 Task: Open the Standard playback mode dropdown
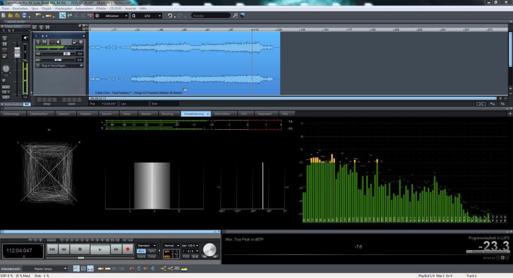point(154,246)
